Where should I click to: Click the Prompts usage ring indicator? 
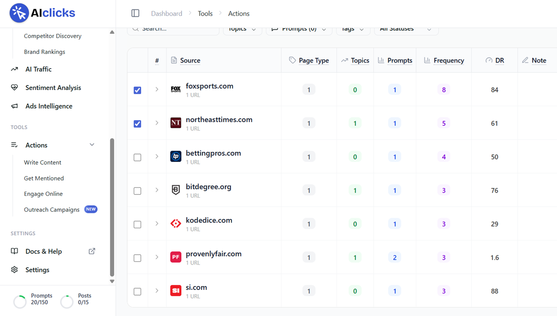pyautogui.click(x=20, y=302)
